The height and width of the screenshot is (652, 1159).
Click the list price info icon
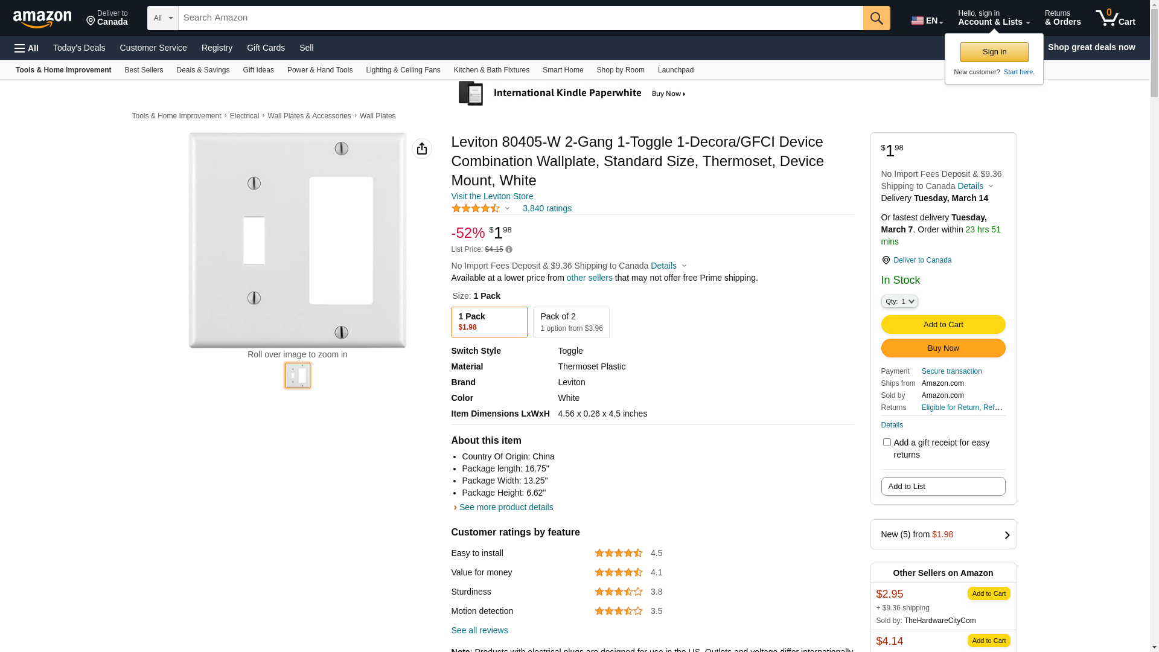pos(509,249)
